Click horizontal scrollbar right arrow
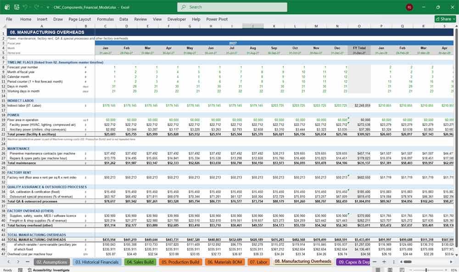The height and width of the screenshot is (272, 459). [451, 262]
